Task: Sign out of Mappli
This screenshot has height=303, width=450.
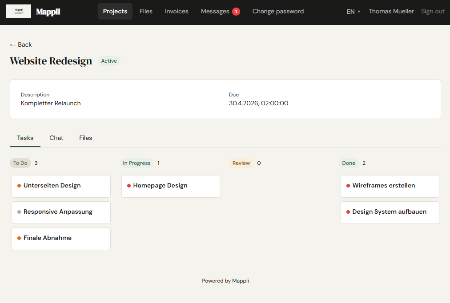Action: (433, 11)
